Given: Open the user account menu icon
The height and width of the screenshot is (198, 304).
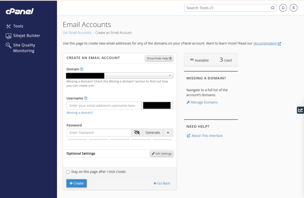Looking at the screenshot, I should click(294, 8).
